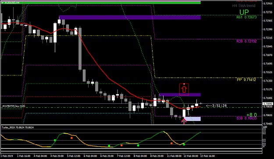Click the 5 Feb 12:00 time label
The height and width of the screenshot is (159, 274).
74,156
